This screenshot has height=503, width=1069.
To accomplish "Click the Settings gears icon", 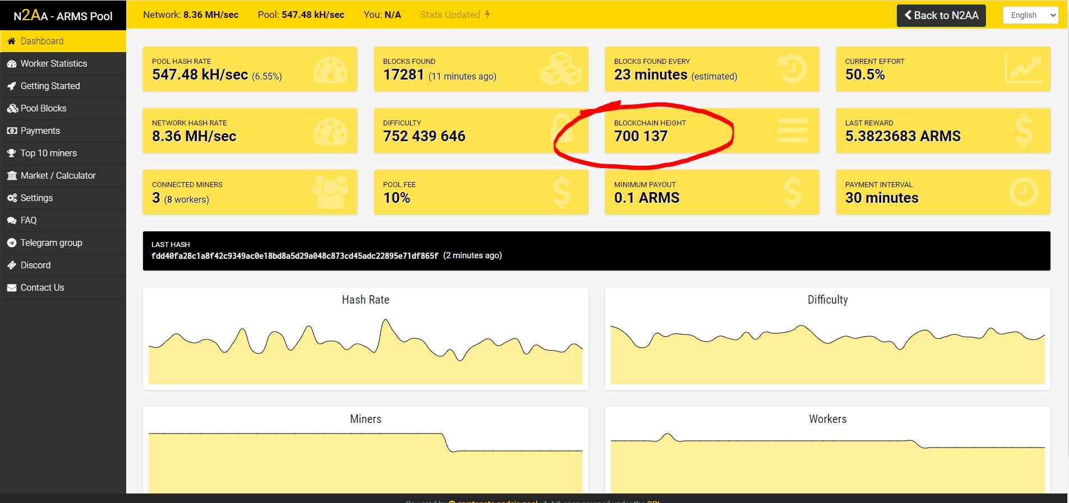I will [x=12, y=198].
